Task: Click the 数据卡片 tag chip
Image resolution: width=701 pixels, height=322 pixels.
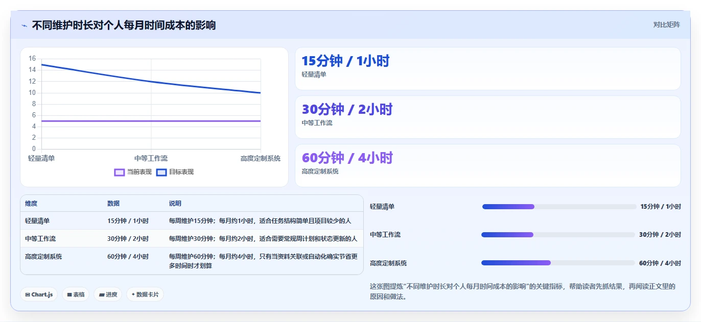Action: [145, 294]
